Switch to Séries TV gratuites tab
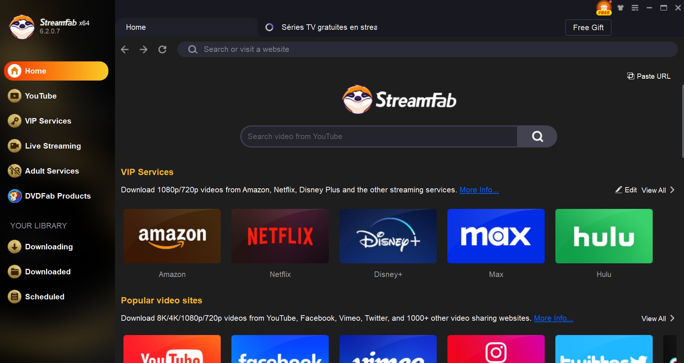Screen dimensions: 684x363 tap(321, 27)
